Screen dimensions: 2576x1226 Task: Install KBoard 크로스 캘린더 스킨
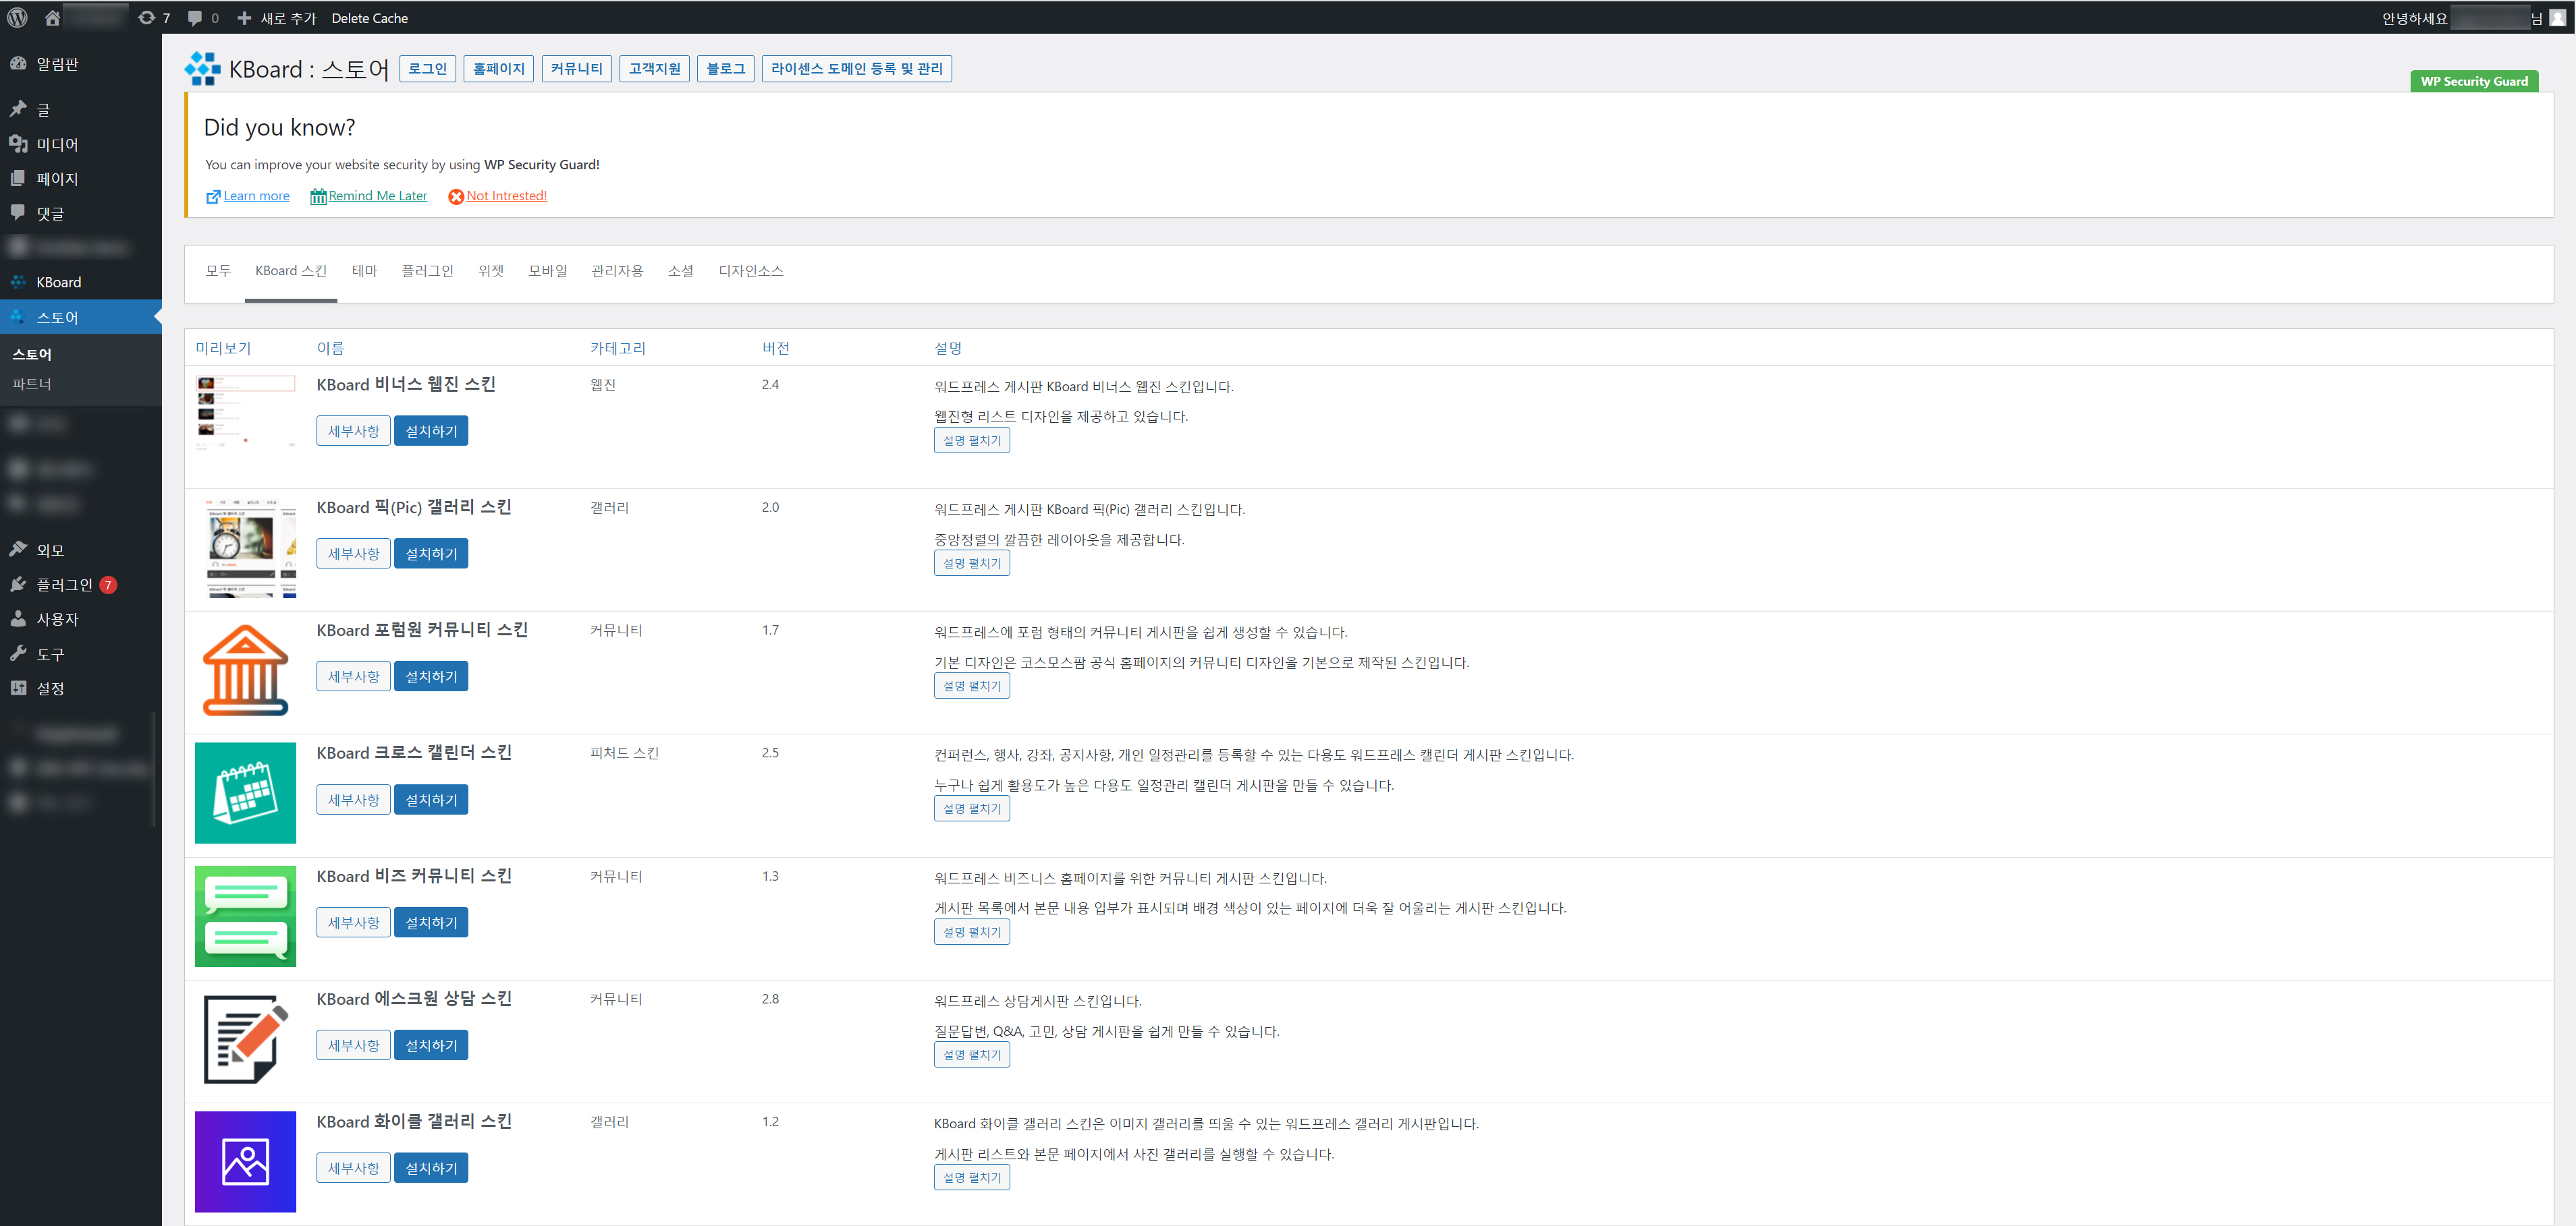point(431,799)
